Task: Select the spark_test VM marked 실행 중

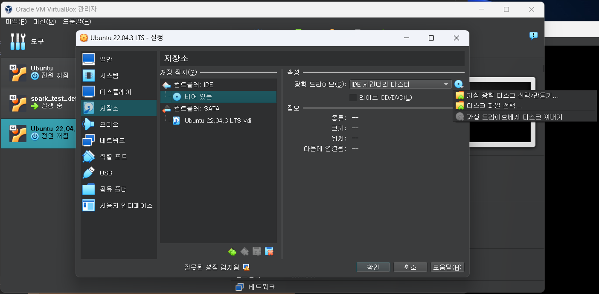Action: (38, 103)
